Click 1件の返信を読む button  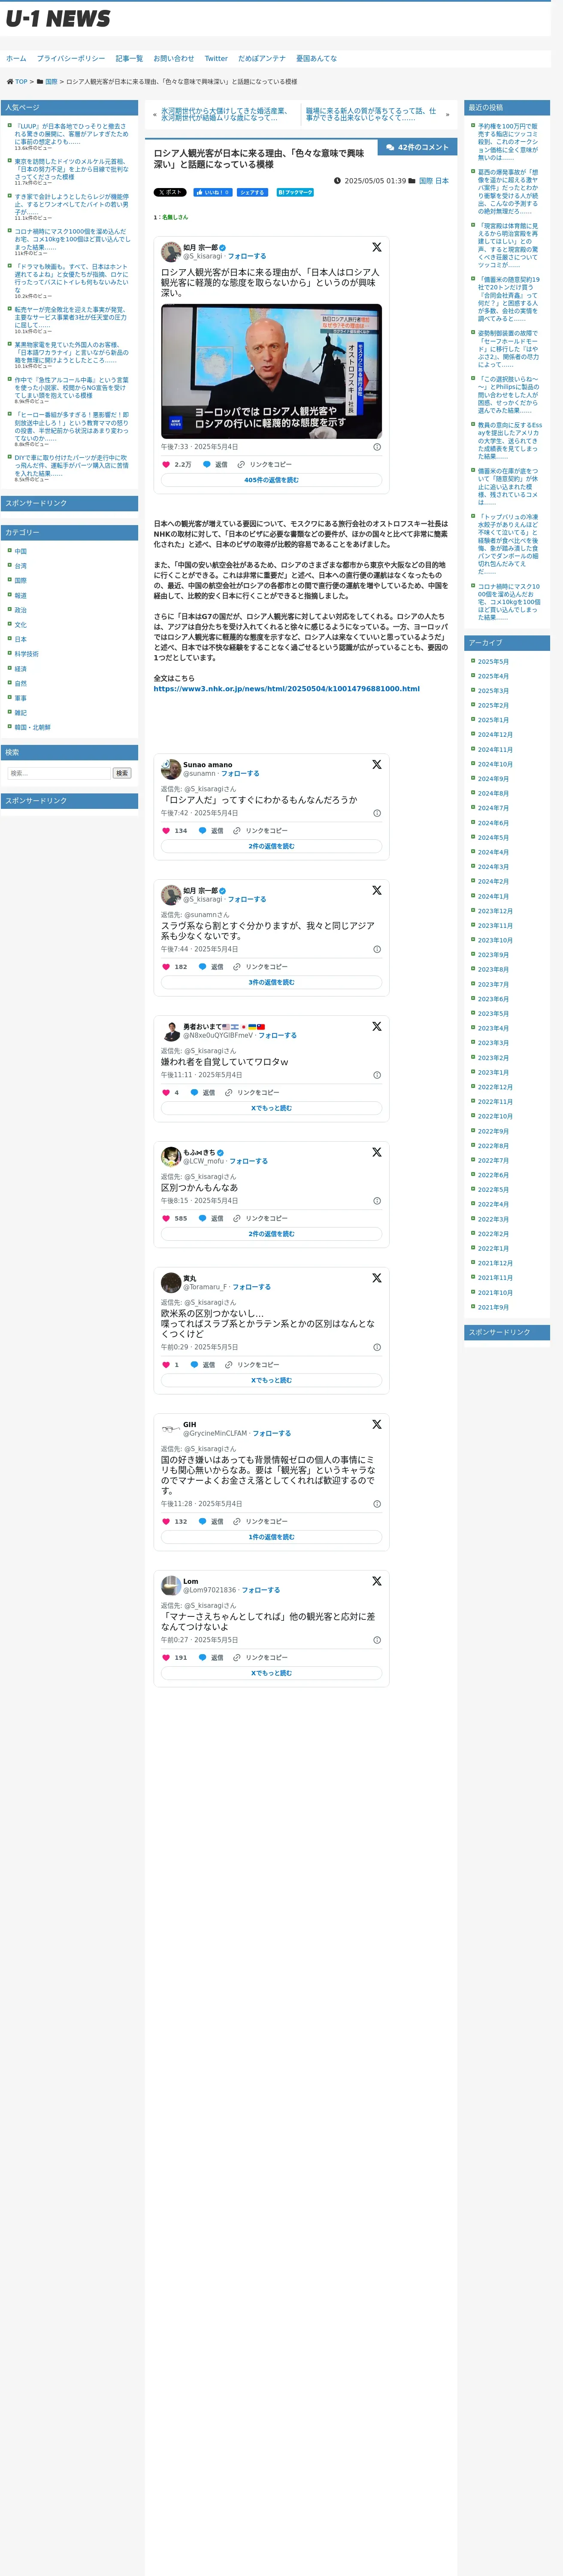271,1537
